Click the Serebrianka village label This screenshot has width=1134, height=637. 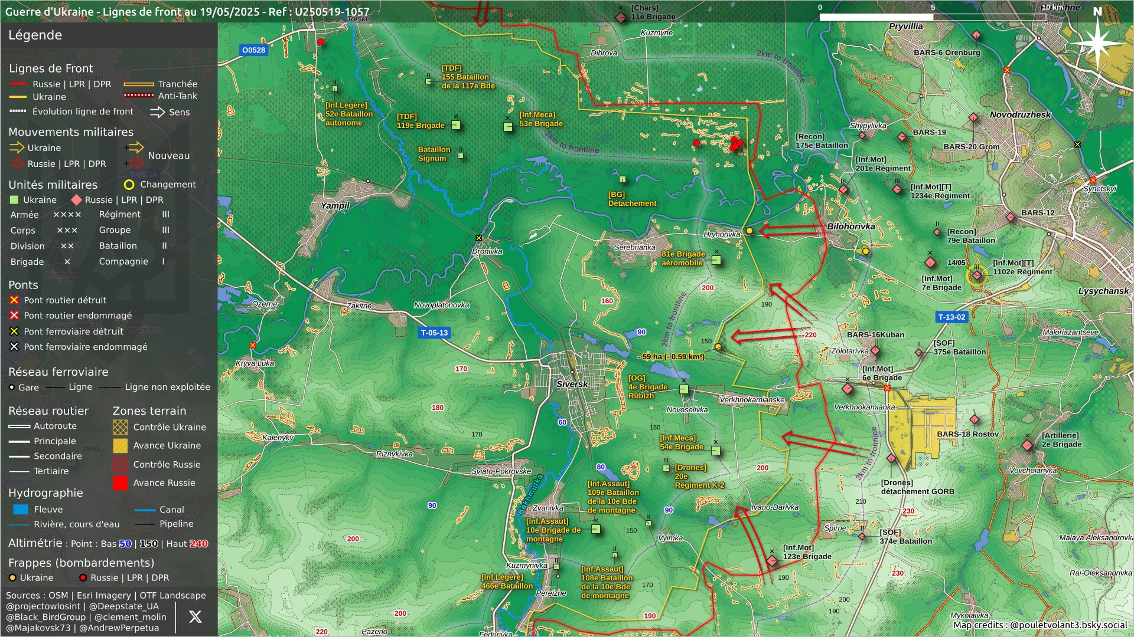[x=635, y=248]
